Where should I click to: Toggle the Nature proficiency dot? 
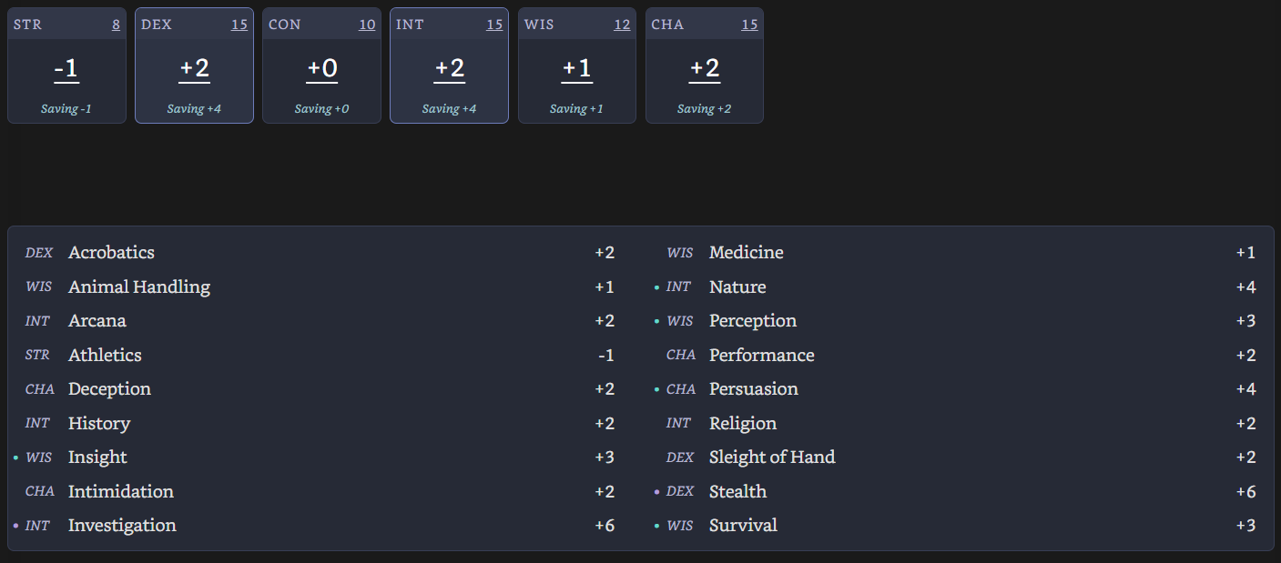(x=657, y=287)
